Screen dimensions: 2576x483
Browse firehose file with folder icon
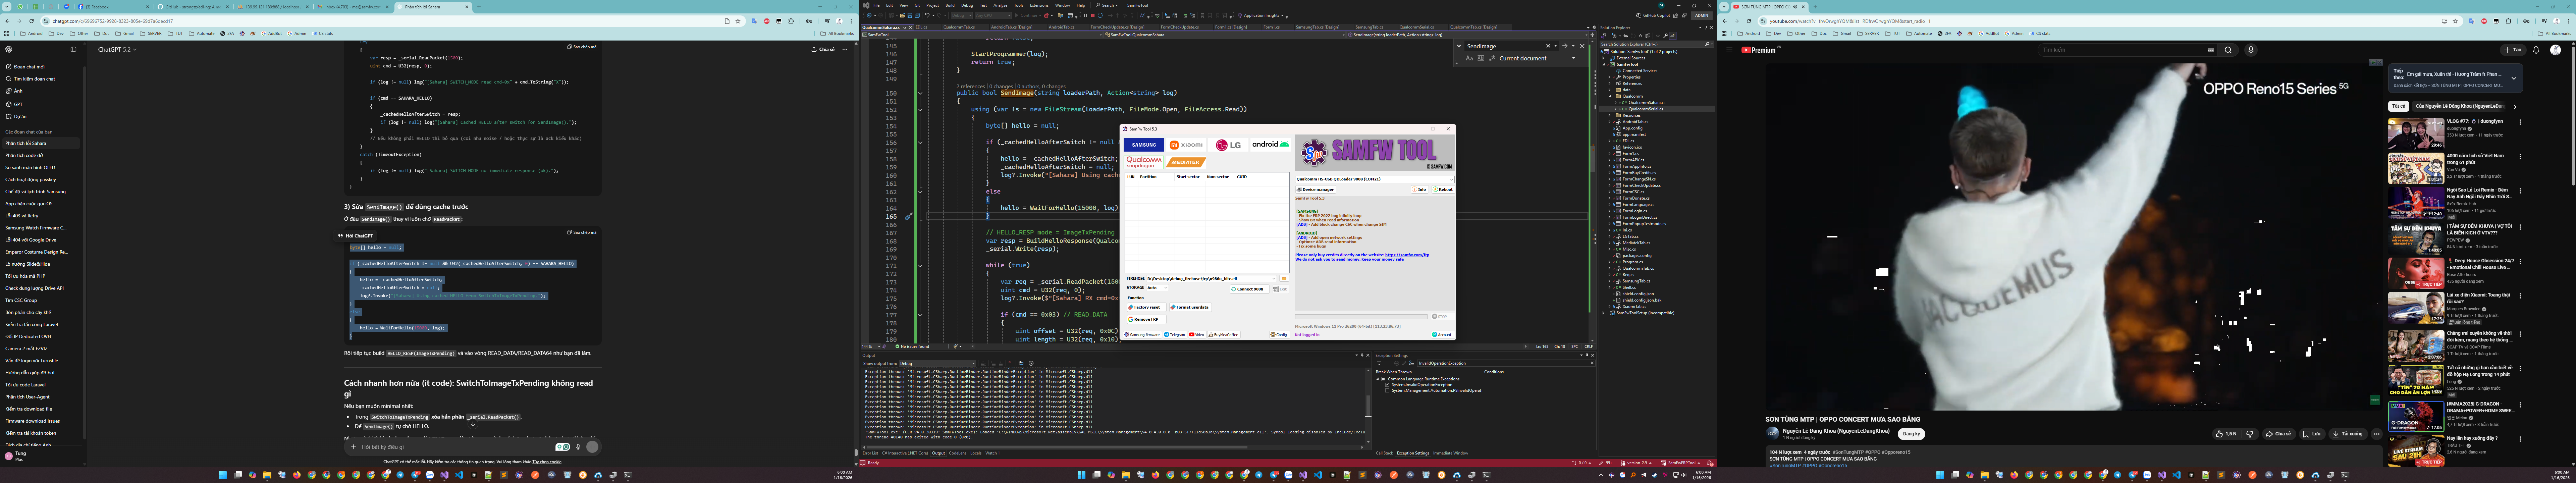1284,279
